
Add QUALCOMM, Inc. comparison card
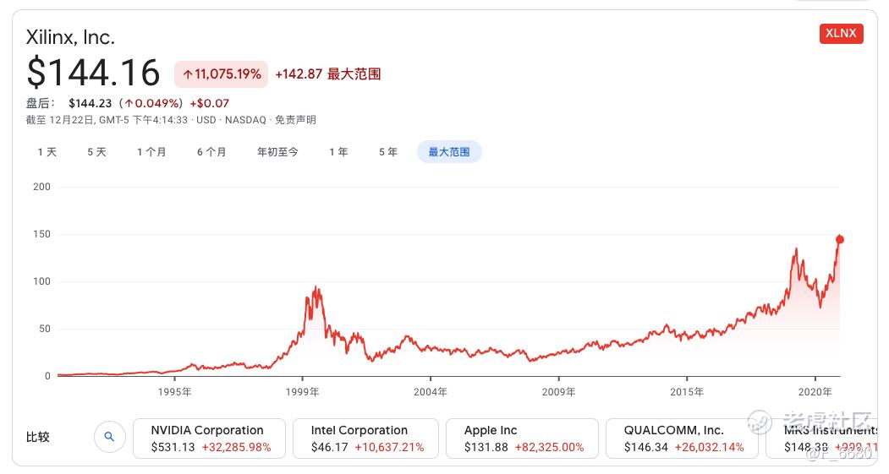click(x=682, y=439)
